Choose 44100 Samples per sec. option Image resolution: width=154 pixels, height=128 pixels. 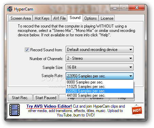(100, 95)
